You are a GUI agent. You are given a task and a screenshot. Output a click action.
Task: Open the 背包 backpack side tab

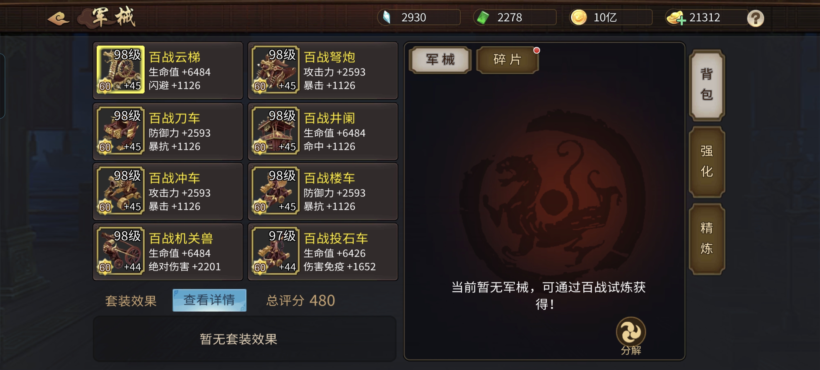coord(707,85)
